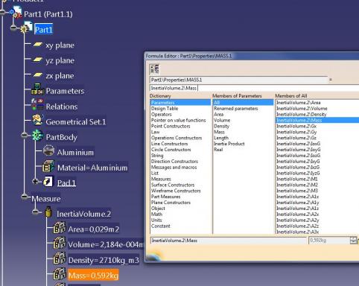This screenshot has height=286, width=359.
Task: Select InertiaVolume.2\Density in Members of All
Action: tap(302, 115)
